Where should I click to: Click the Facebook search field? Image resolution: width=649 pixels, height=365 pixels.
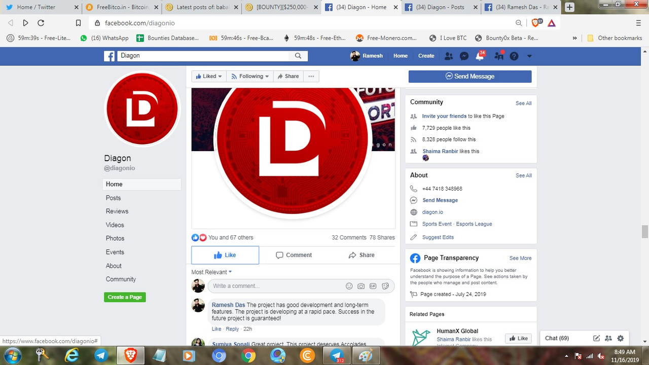tap(203, 56)
